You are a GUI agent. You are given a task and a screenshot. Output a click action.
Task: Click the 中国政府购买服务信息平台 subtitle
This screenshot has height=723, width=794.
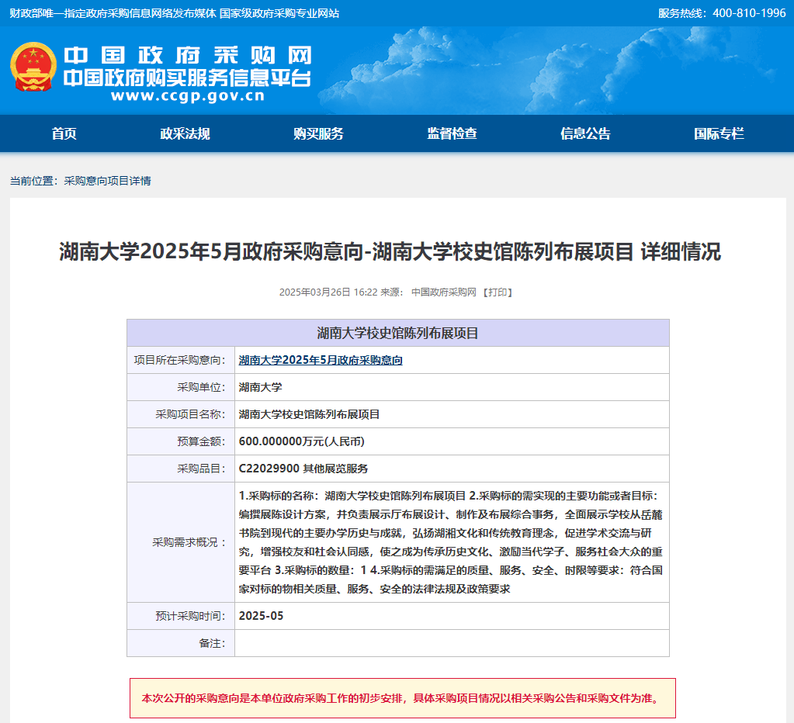click(x=187, y=78)
